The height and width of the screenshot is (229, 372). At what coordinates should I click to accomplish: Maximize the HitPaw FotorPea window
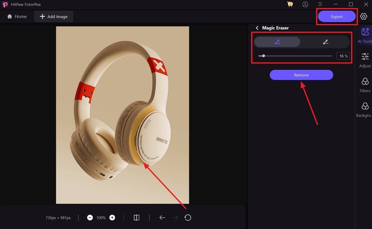(x=351, y=4)
